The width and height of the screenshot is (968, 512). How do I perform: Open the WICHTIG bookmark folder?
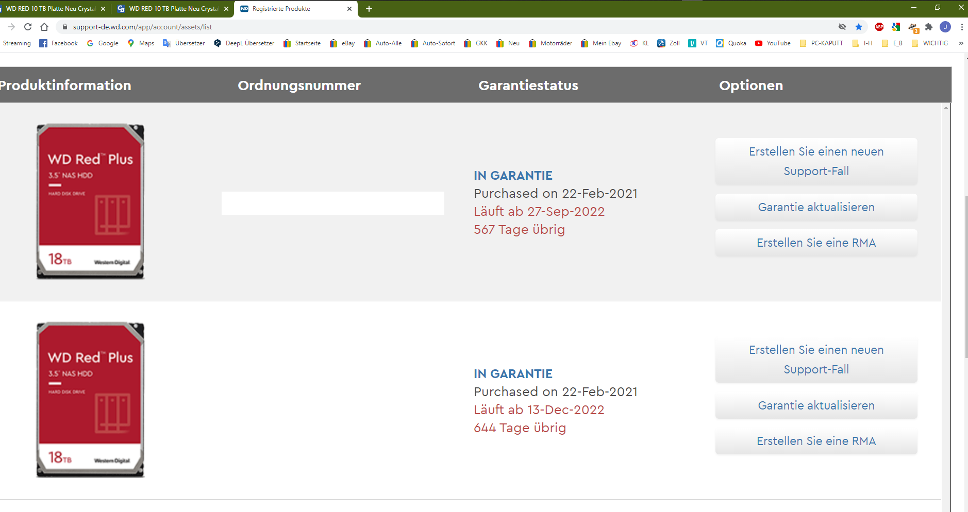point(930,43)
